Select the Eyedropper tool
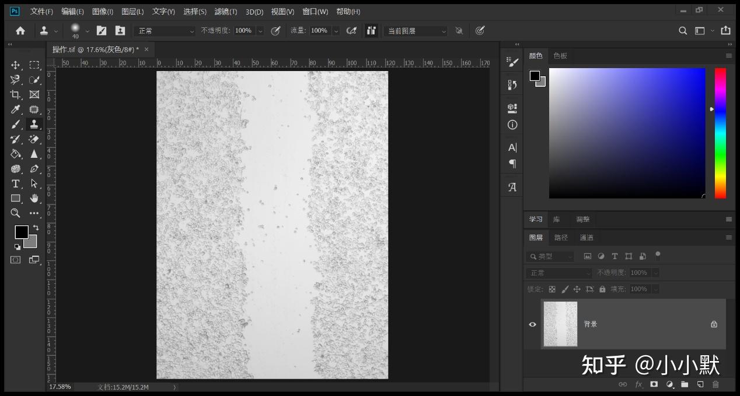 click(x=15, y=109)
